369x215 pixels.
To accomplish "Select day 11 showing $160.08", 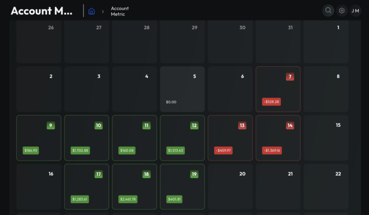I will (x=134, y=138).
